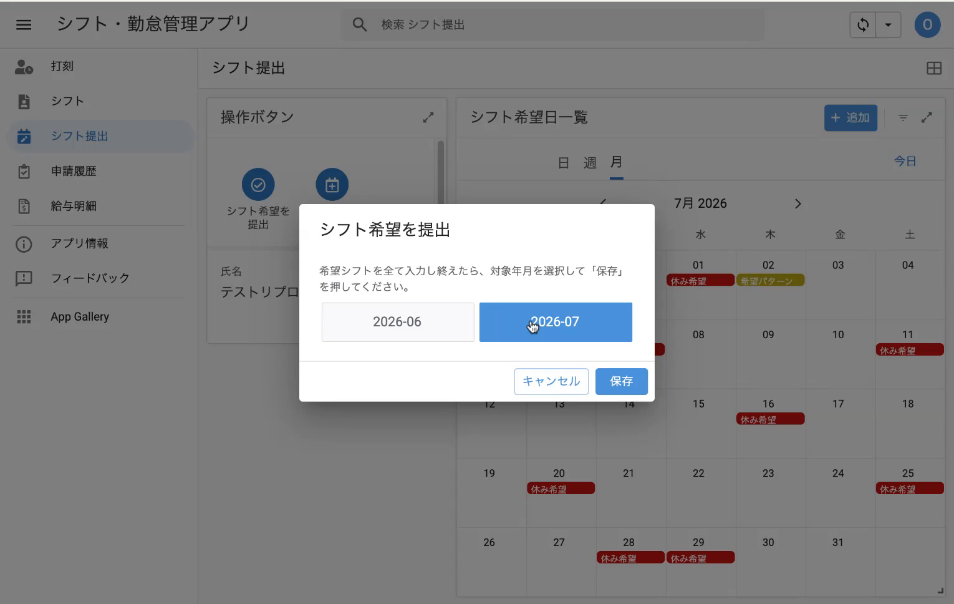Viewport: 954px width, 604px height.
Task: Expand the シフト希望日一覧 panel
Action: (x=927, y=117)
